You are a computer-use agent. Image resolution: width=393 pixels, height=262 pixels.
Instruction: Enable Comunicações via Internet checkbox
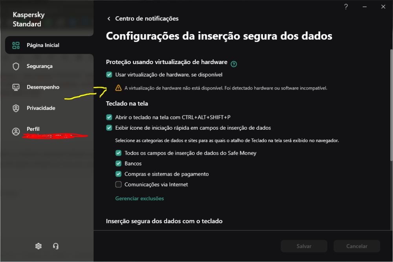118,184
